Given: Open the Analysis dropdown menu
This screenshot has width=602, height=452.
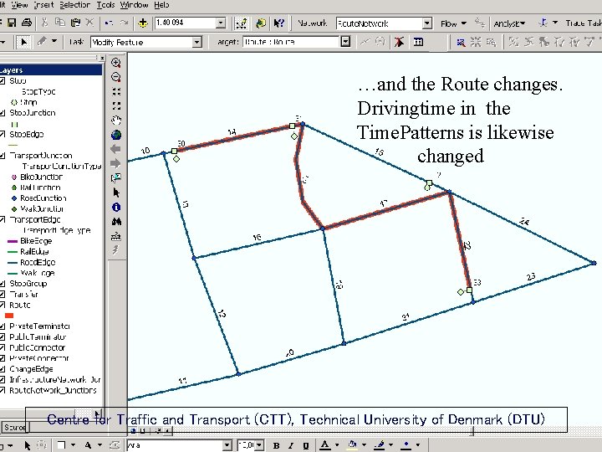Looking at the screenshot, I should (508, 23).
